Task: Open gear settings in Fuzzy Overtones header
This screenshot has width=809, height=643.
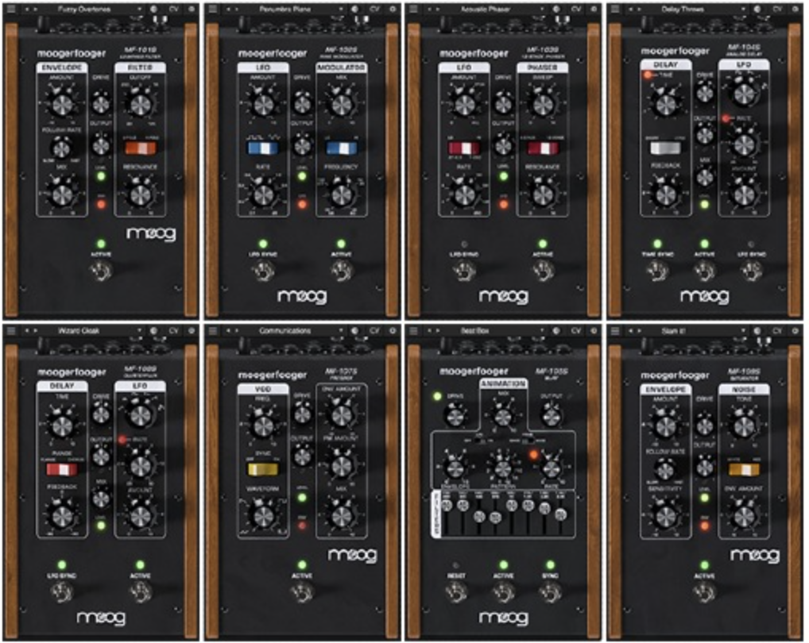Action: coord(192,9)
